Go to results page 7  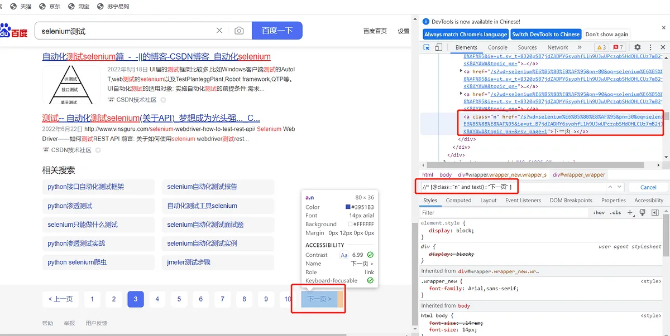tap(222, 299)
